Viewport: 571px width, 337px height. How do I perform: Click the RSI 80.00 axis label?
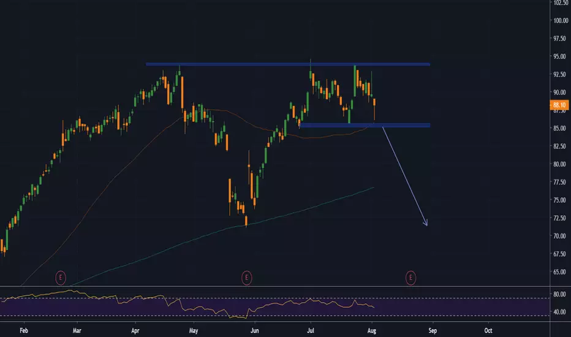click(x=559, y=294)
